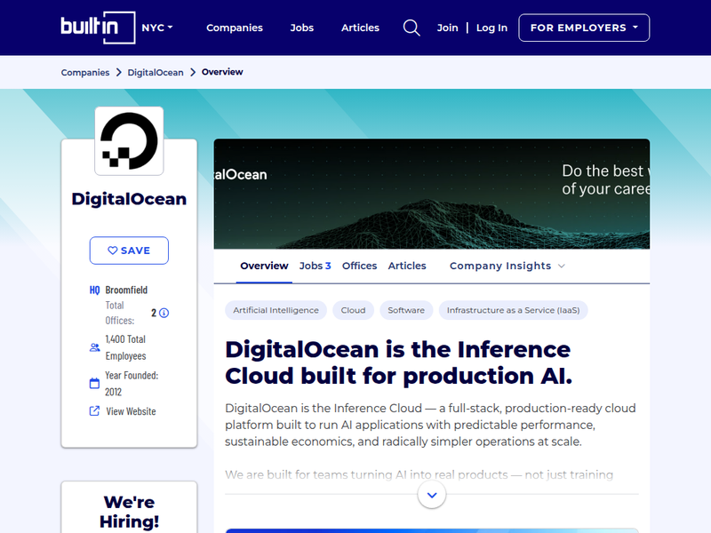Click the Join link
The image size is (711, 533).
pyautogui.click(x=448, y=28)
